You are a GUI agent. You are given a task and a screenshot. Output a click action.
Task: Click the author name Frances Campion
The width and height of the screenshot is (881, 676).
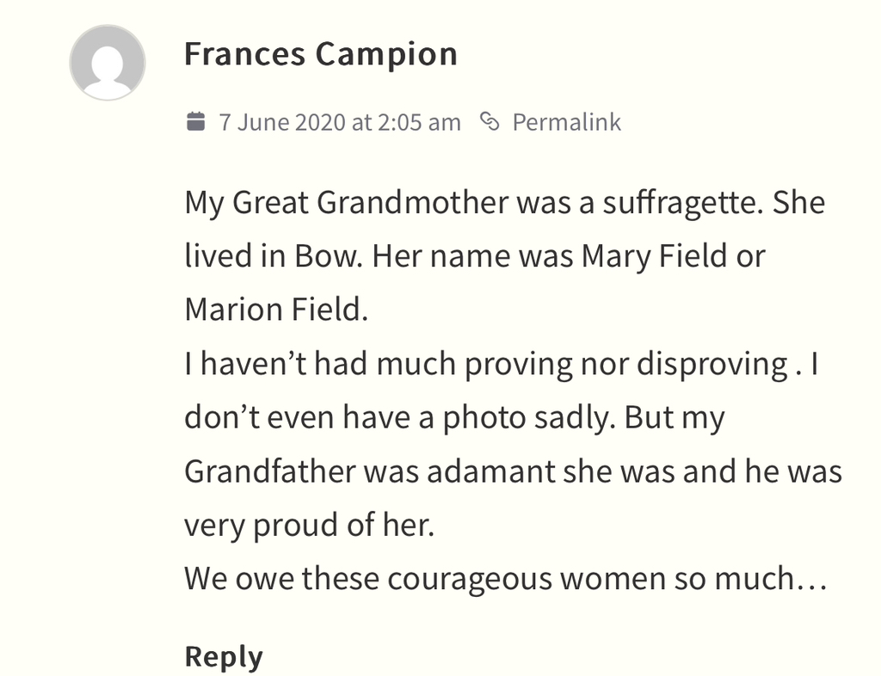tap(321, 54)
